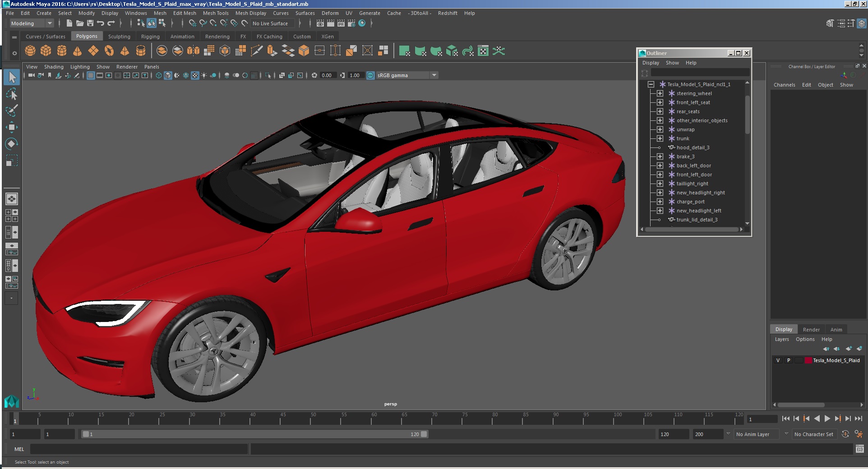This screenshot has height=469, width=868.
Task: Create a polygon cone from shelf
Action: point(78,51)
